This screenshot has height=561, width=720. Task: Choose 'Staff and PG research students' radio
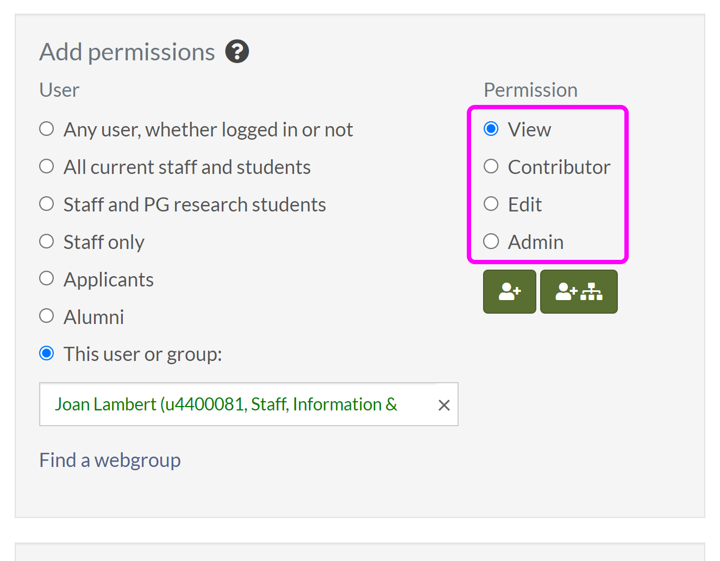tap(47, 204)
